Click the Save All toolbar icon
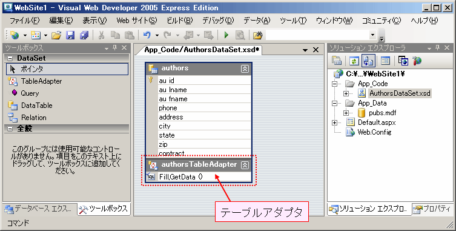The width and height of the screenshot is (456, 231). pos(84,35)
